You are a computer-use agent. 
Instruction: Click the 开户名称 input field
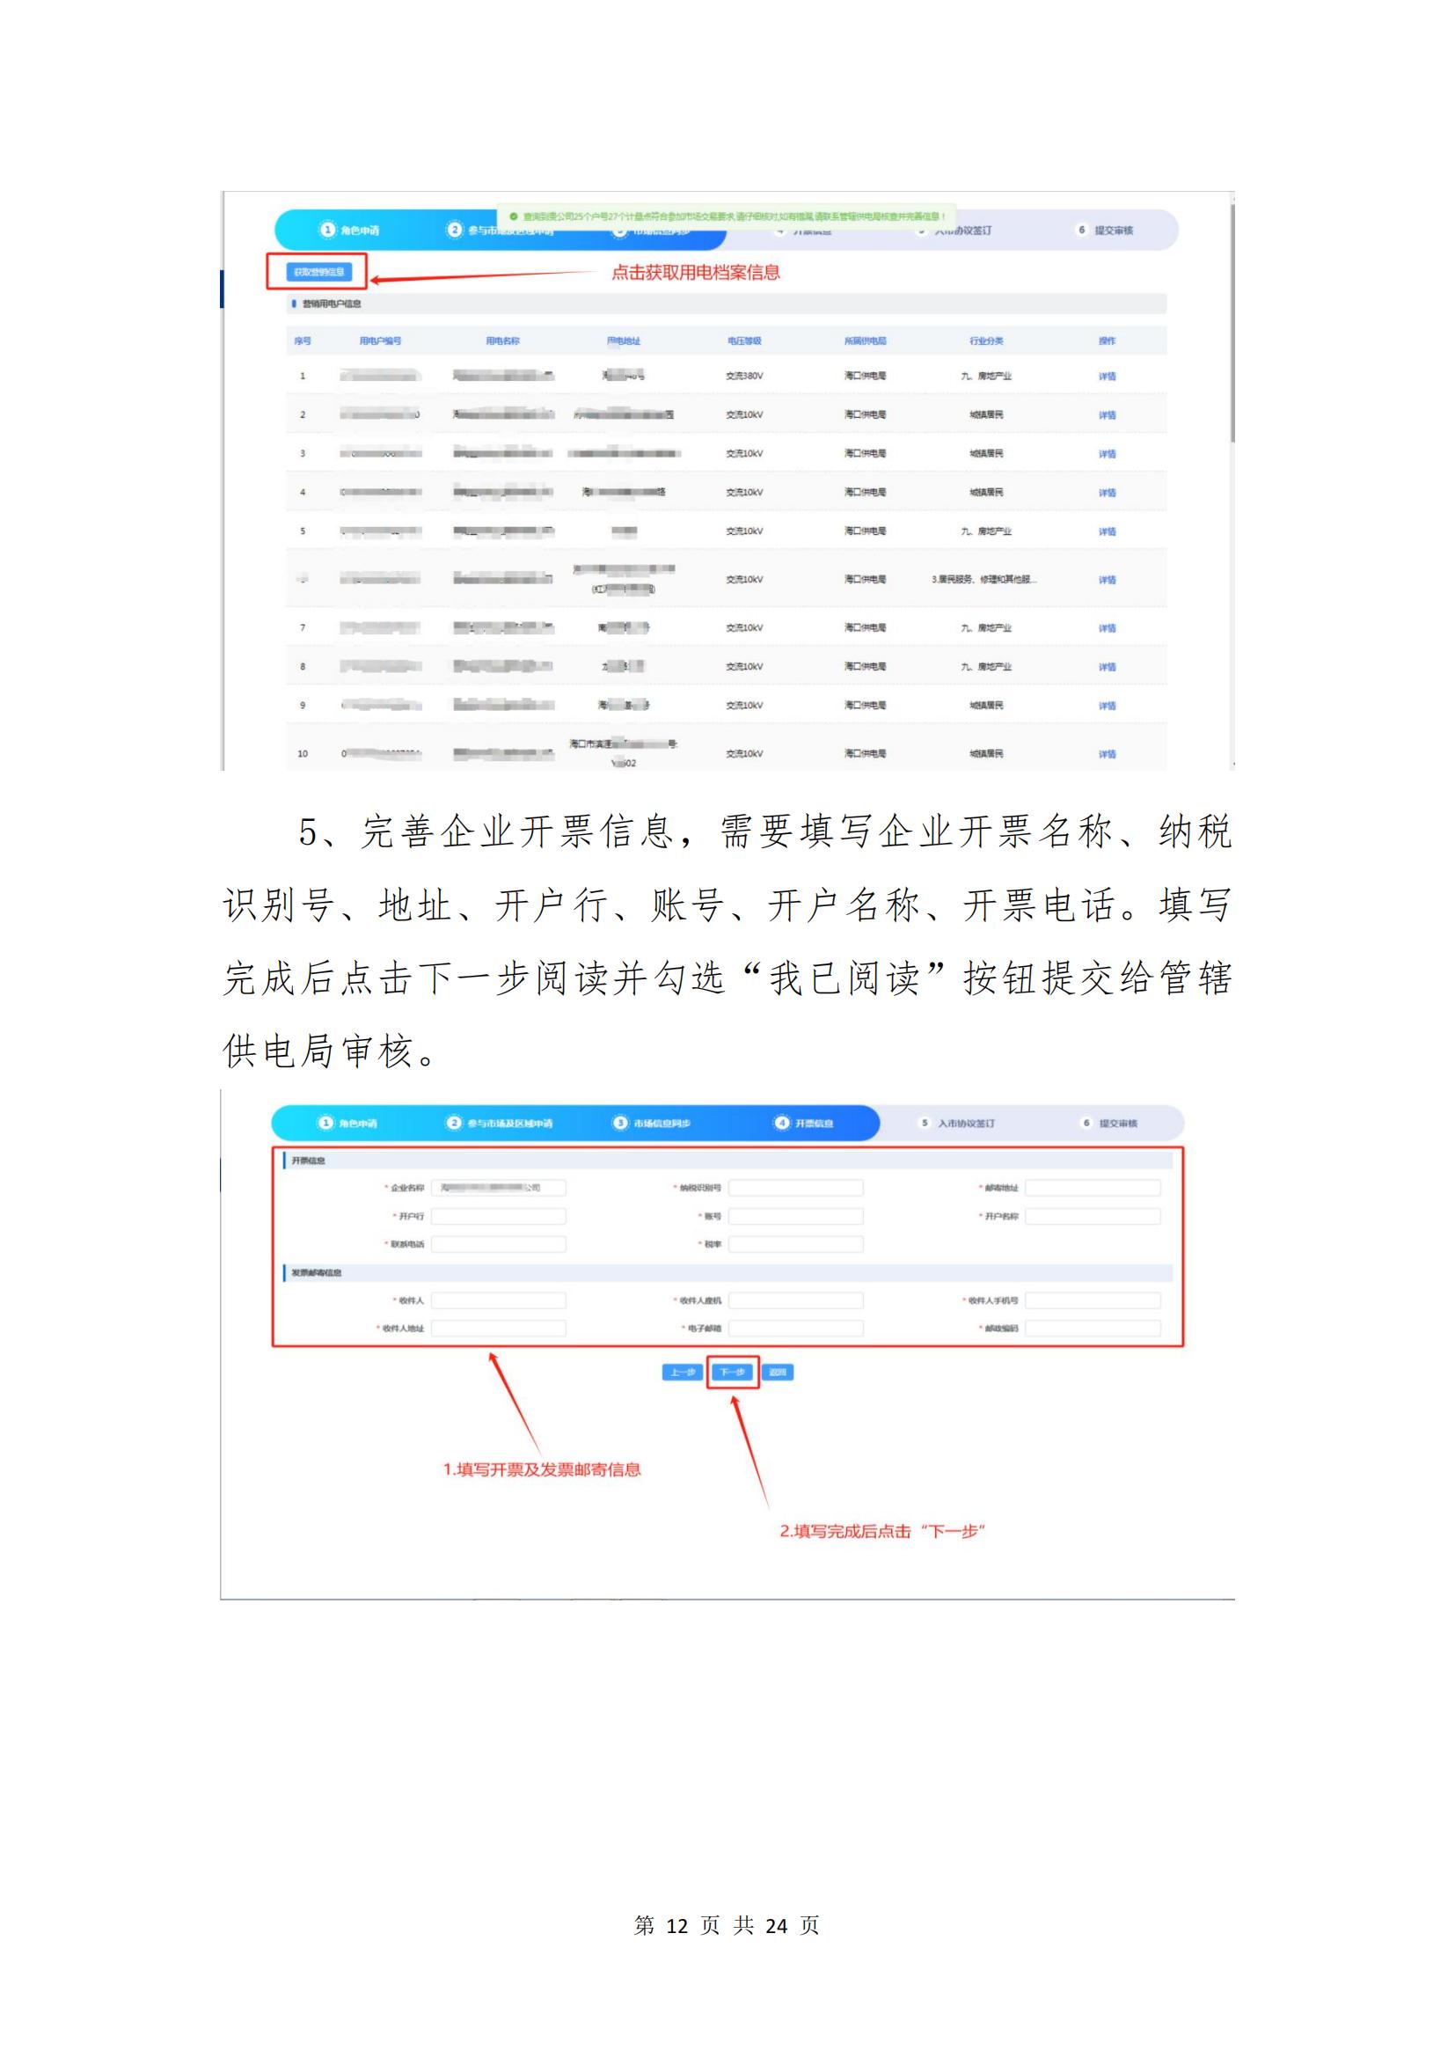1093,1216
